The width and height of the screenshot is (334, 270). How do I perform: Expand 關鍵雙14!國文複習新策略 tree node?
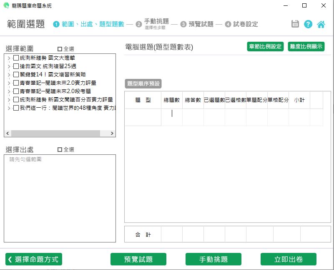9,75
